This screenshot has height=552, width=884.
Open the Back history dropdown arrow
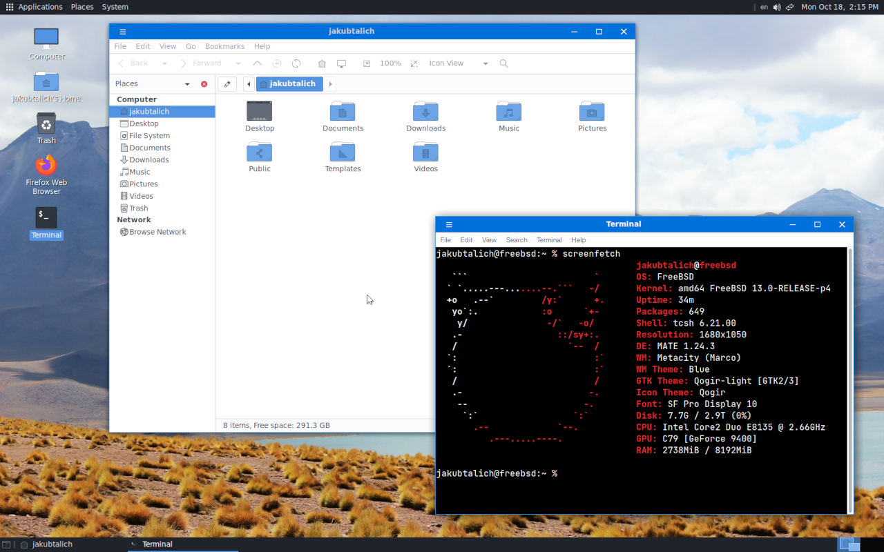click(x=164, y=63)
